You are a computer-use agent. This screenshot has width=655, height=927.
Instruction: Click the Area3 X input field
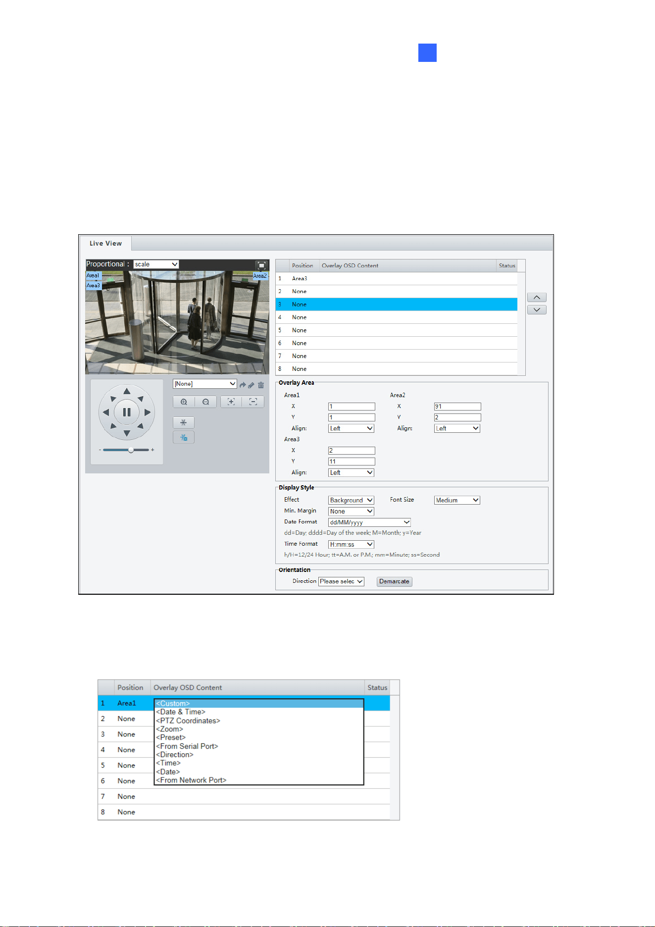352,451
